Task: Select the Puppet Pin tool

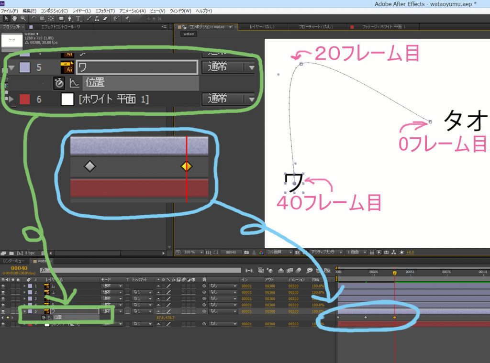Action: 127,19
